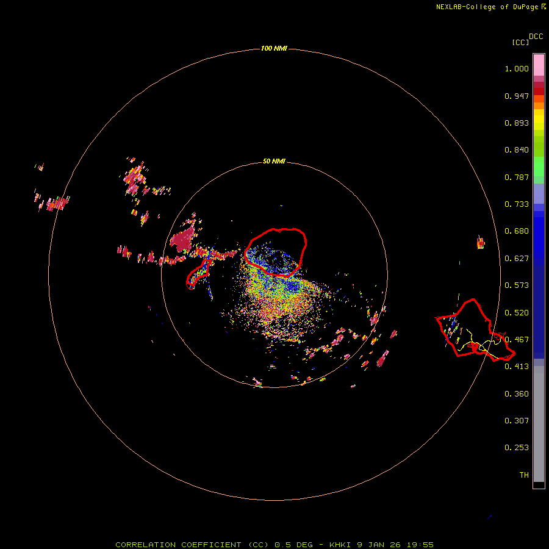This screenshot has height=549, width=549.
Task: Select the 0.253 scale value
Action: coord(517,448)
